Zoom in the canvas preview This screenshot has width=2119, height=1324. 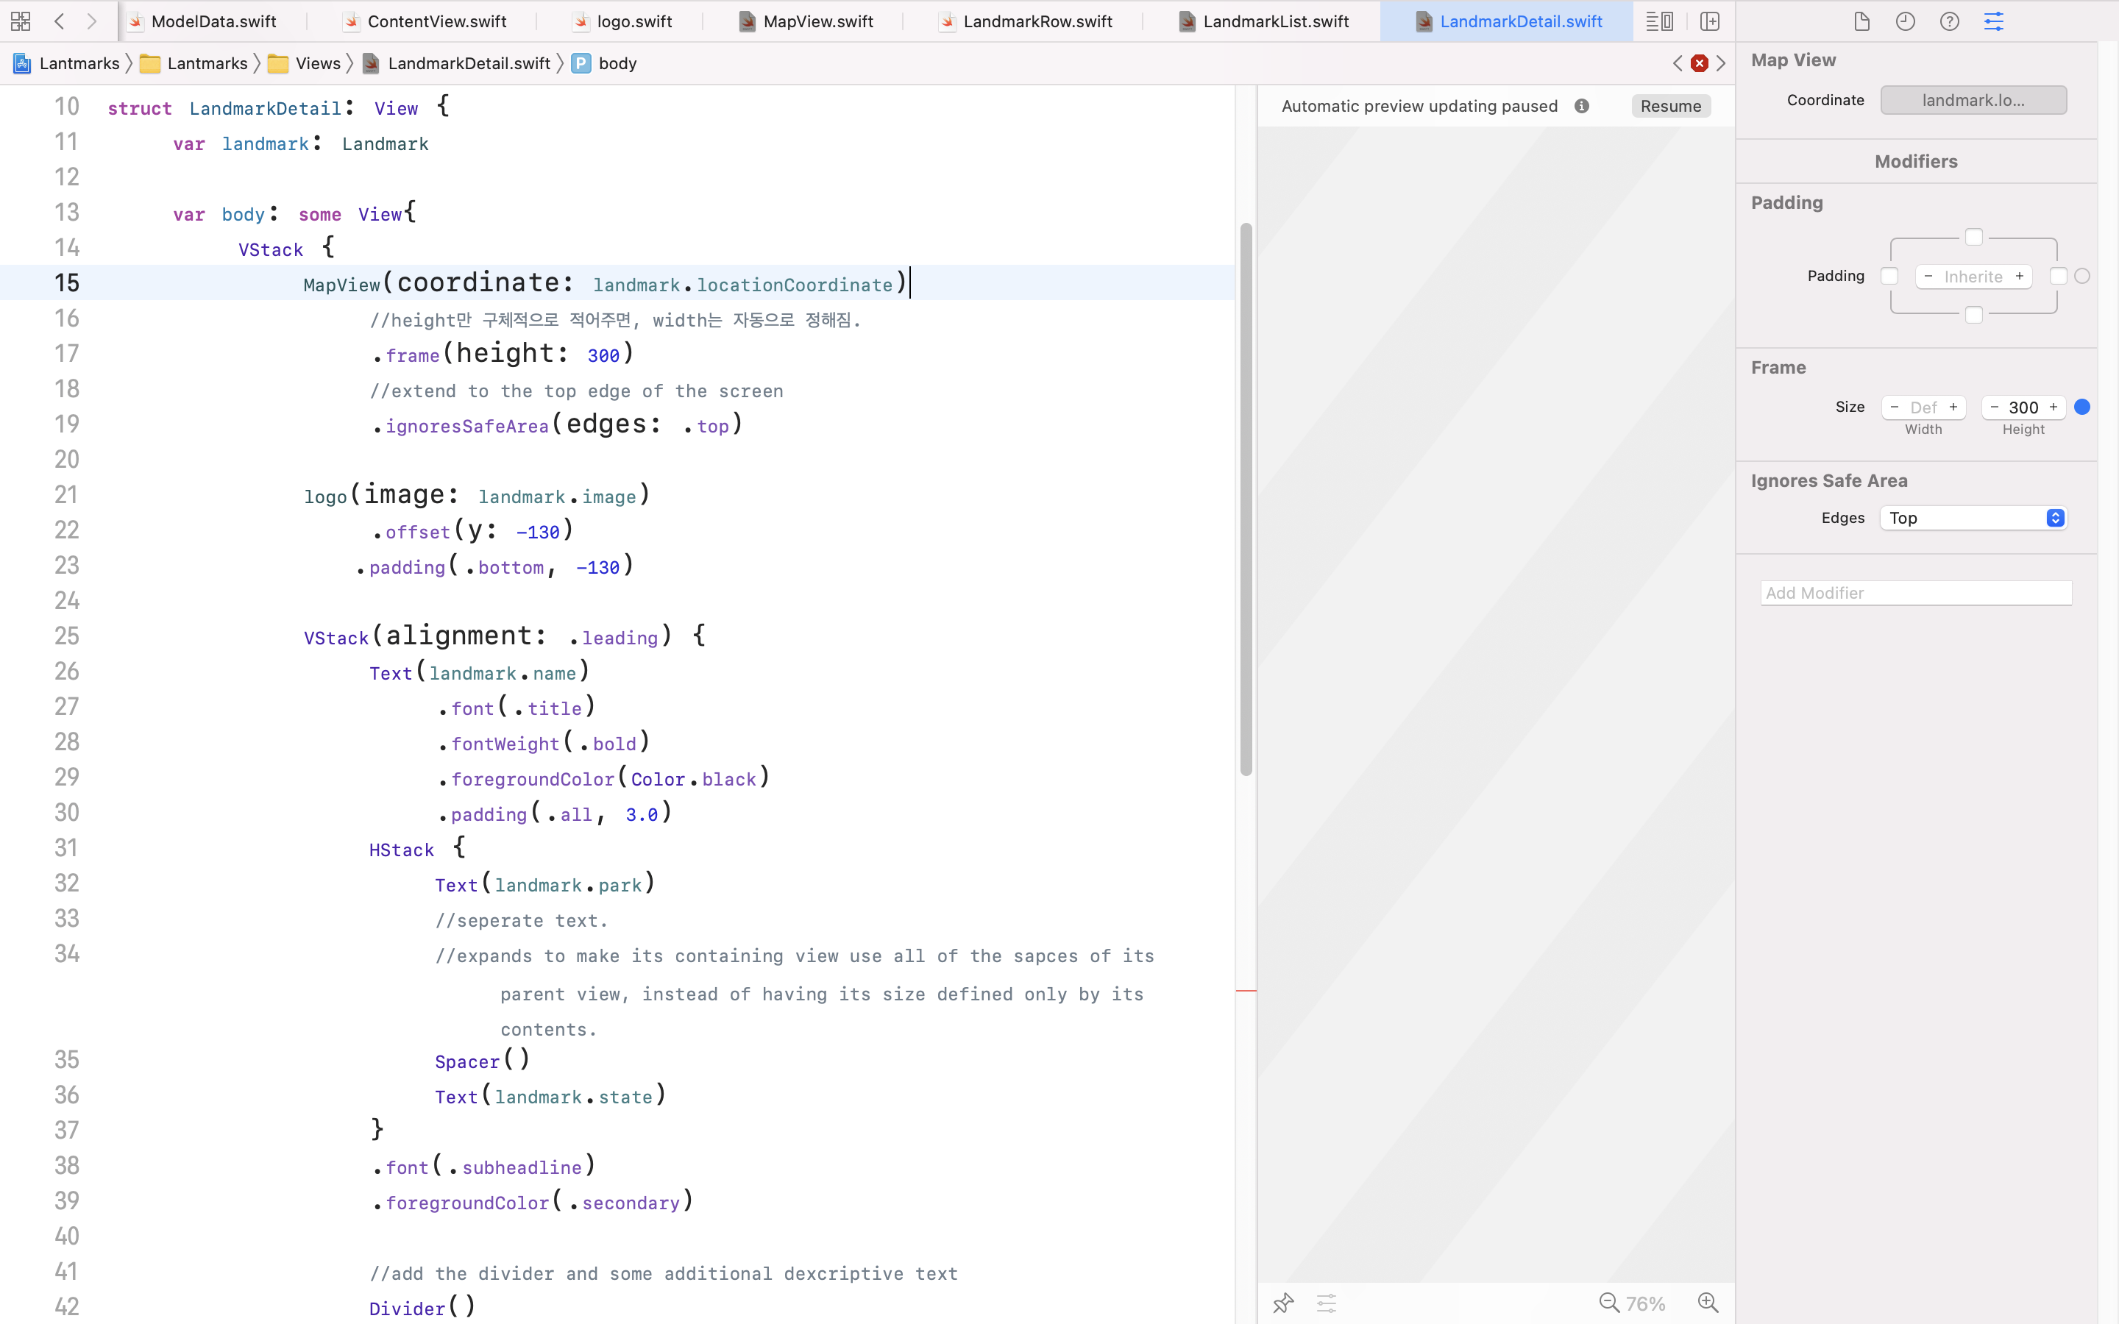pyautogui.click(x=1708, y=1303)
